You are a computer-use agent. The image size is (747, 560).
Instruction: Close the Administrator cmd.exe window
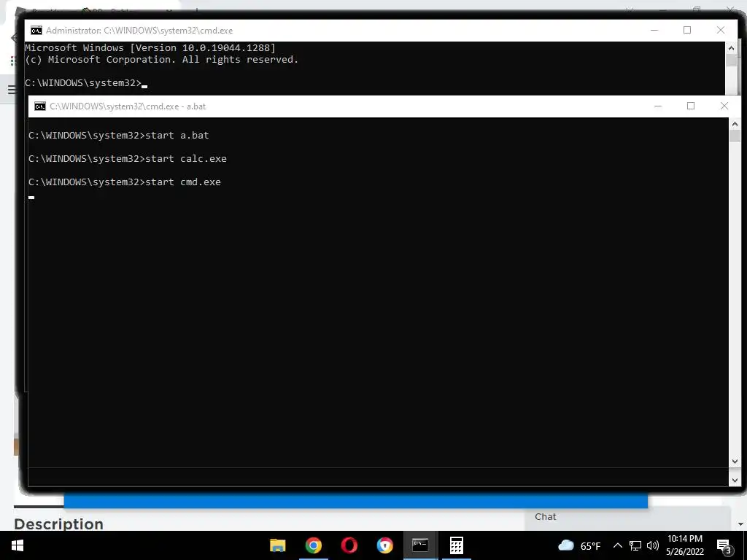point(721,30)
